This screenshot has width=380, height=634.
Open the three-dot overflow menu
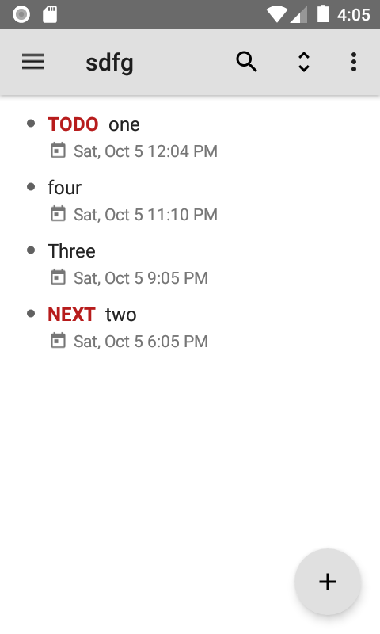[354, 63]
